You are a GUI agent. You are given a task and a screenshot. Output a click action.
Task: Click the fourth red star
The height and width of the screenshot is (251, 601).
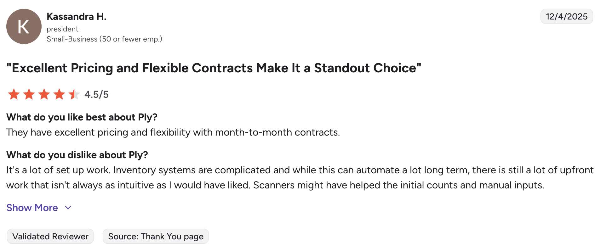59,94
